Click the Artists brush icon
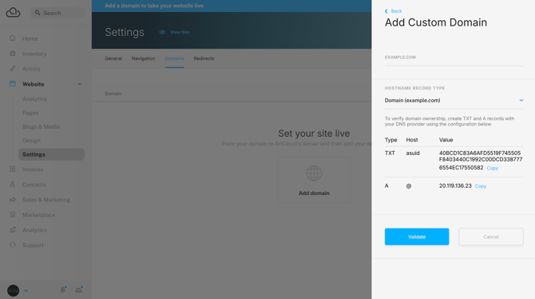This screenshot has height=299, width=535. pos(13,68)
